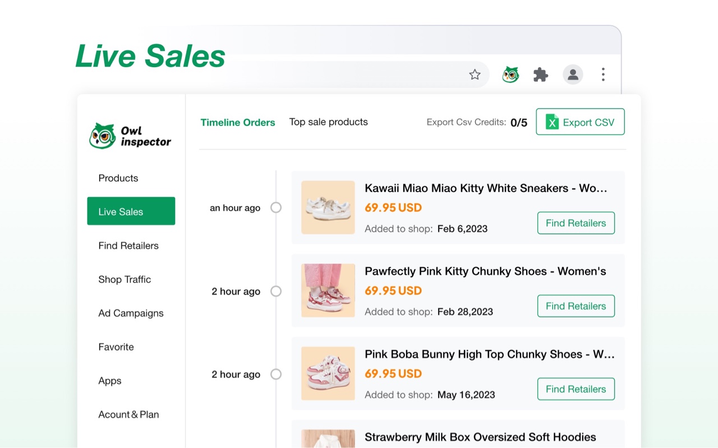The width and height of the screenshot is (718, 448).
Task: Go to Shop Traffic section
Action: (x=125, y=279)
